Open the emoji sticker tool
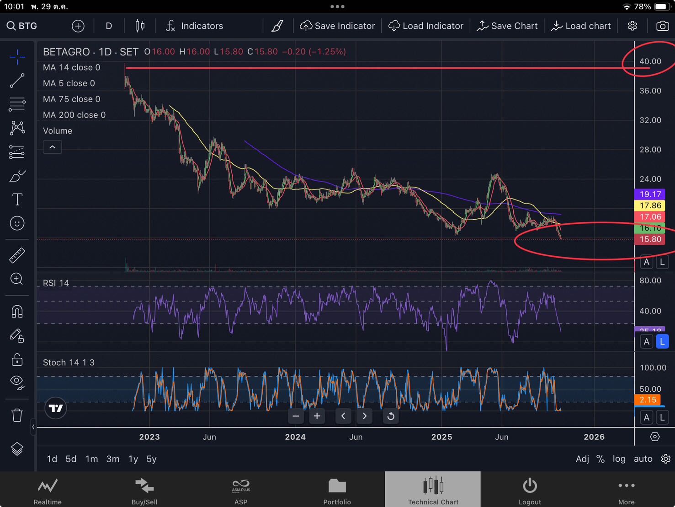Screen dimensions: 675x507 [17, 223]
